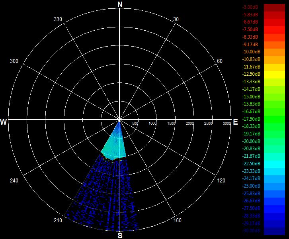This screenshot has height=239, width=289.
Task: Click the W compass label
Action: coord(4,122)
